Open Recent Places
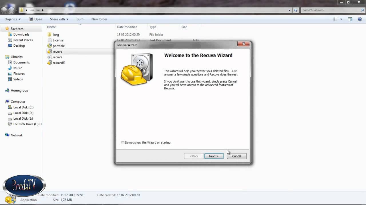366x205 pixels. point(23,40)
